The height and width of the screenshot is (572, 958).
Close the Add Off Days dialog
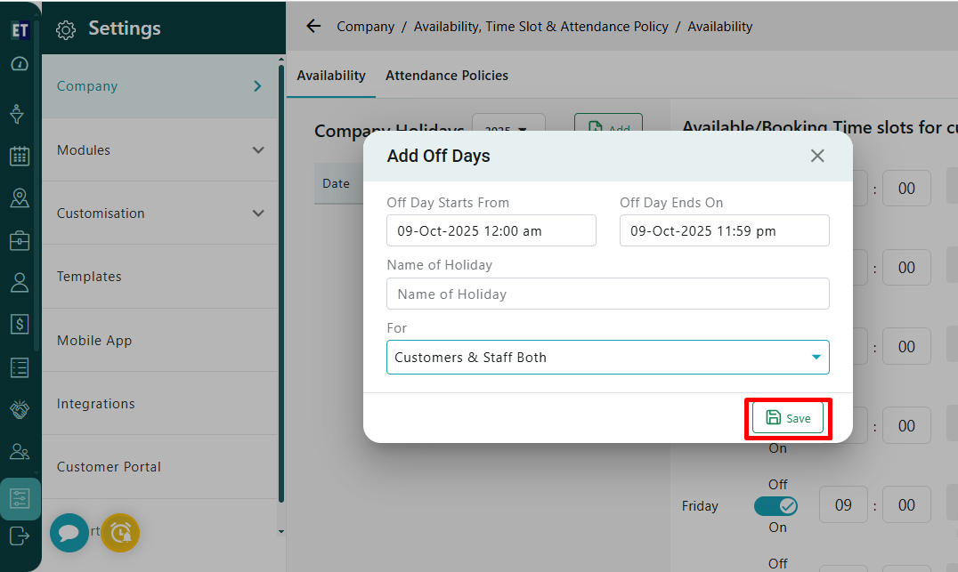(x=817, y=157)
